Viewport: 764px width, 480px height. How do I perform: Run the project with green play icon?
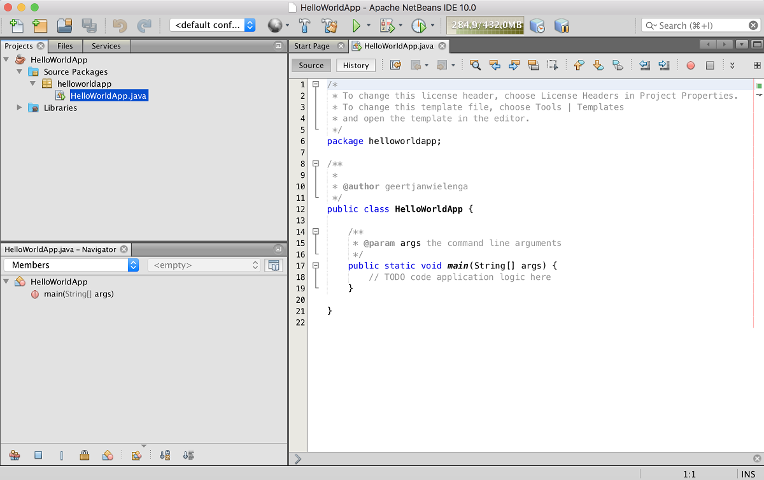pyautogui.click(x=356, y=25)
